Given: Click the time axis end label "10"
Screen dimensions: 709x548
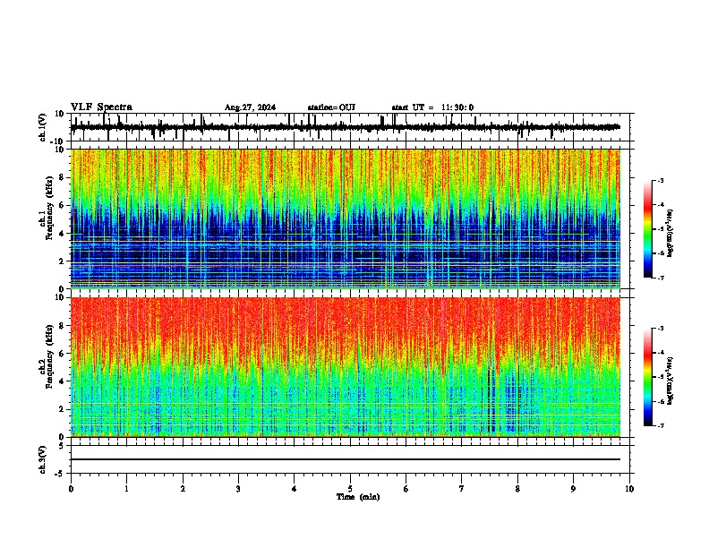Looking at the screenshot, I should click(x=629, y=489).
